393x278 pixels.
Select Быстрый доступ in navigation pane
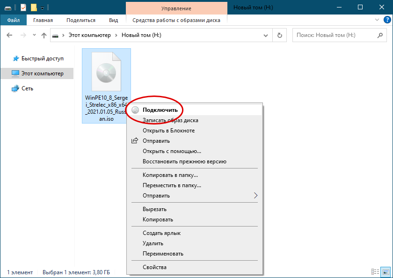(x=38, y=59)
